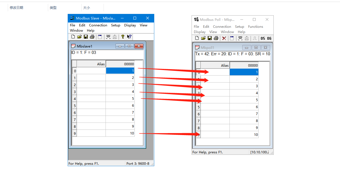Click the 00000 column header in Mbslave1

(120, 64)
